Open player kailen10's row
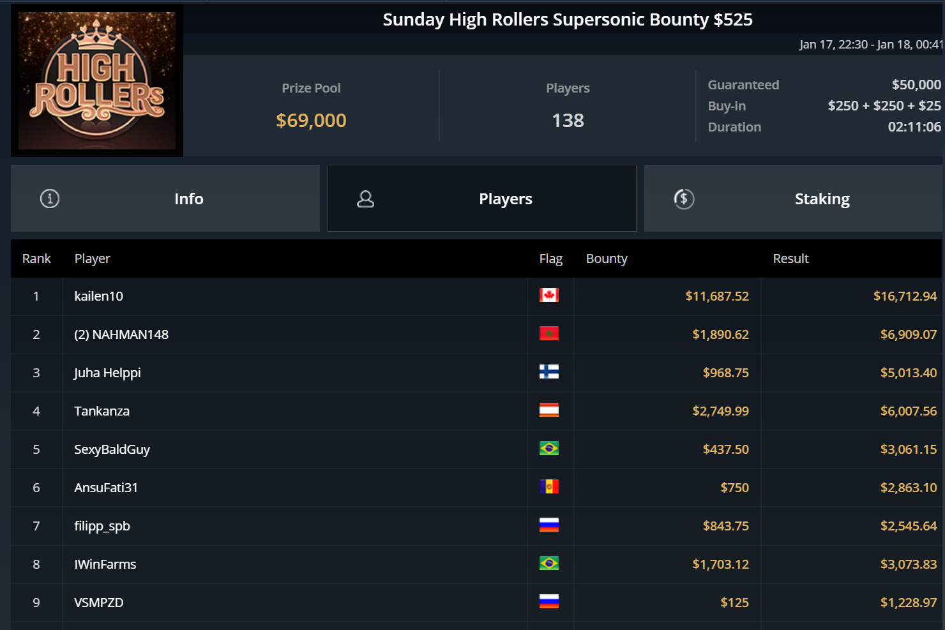This screenshot has width=945, height=630. 99,296
